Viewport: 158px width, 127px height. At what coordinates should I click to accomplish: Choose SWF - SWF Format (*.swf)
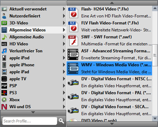pos(109,41)
